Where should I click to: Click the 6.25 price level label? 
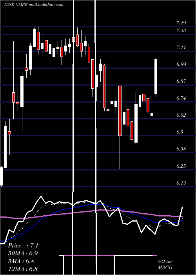coord(181,166)
